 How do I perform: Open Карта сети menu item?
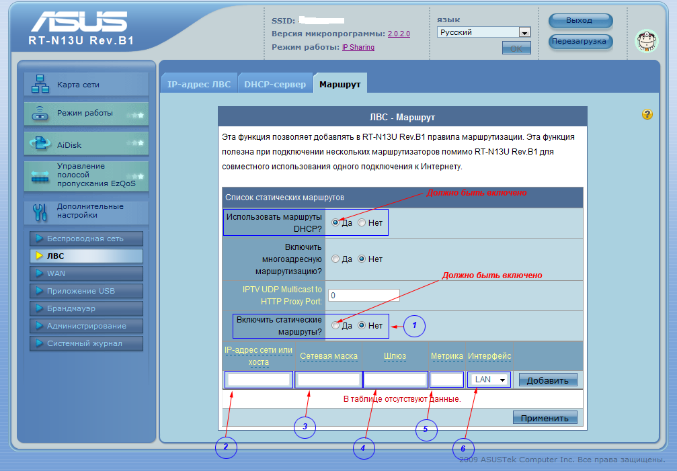86,84
